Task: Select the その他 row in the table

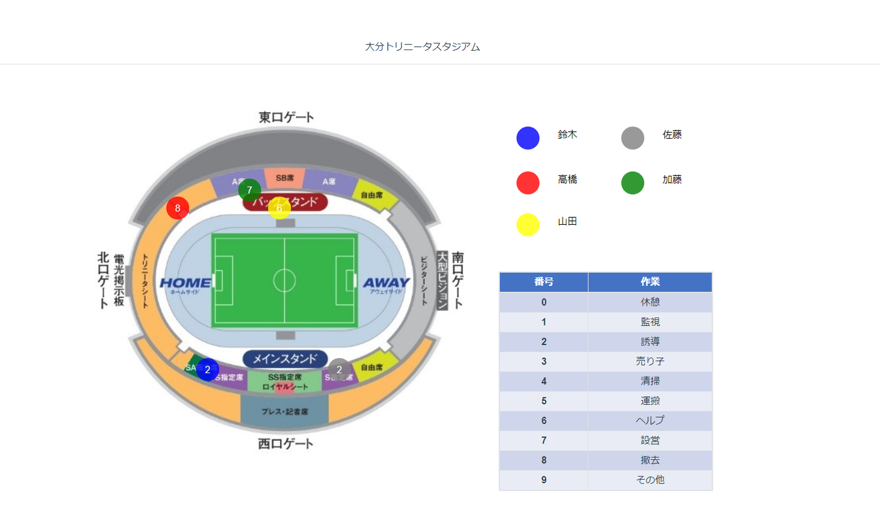Action: [x=650, y=480]
